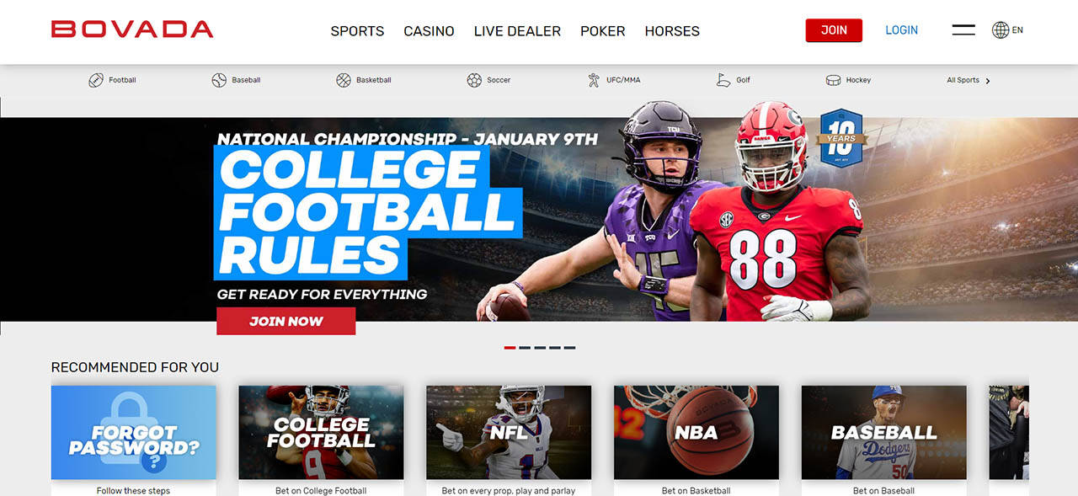Open the Hockey puck icon
1078x496 pixels.
click(x=833, y=80)
